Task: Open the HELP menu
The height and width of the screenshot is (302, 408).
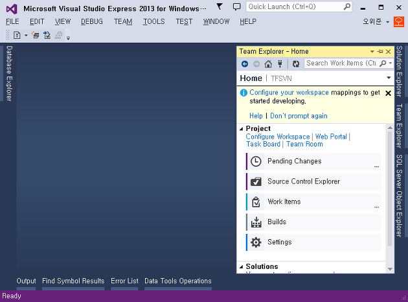Action: [248, 21]
